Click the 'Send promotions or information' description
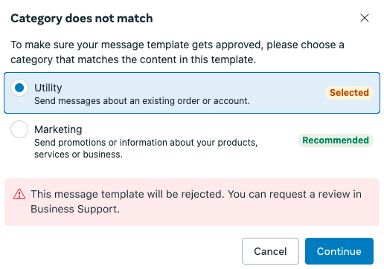Viewport: 384px width, 269px height. point(146,149)
